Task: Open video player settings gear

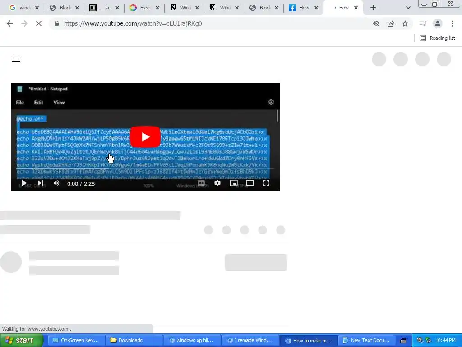Action: click(217, 183)
